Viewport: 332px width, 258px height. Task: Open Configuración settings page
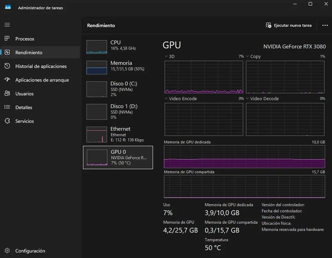click(x=40, y=251)
